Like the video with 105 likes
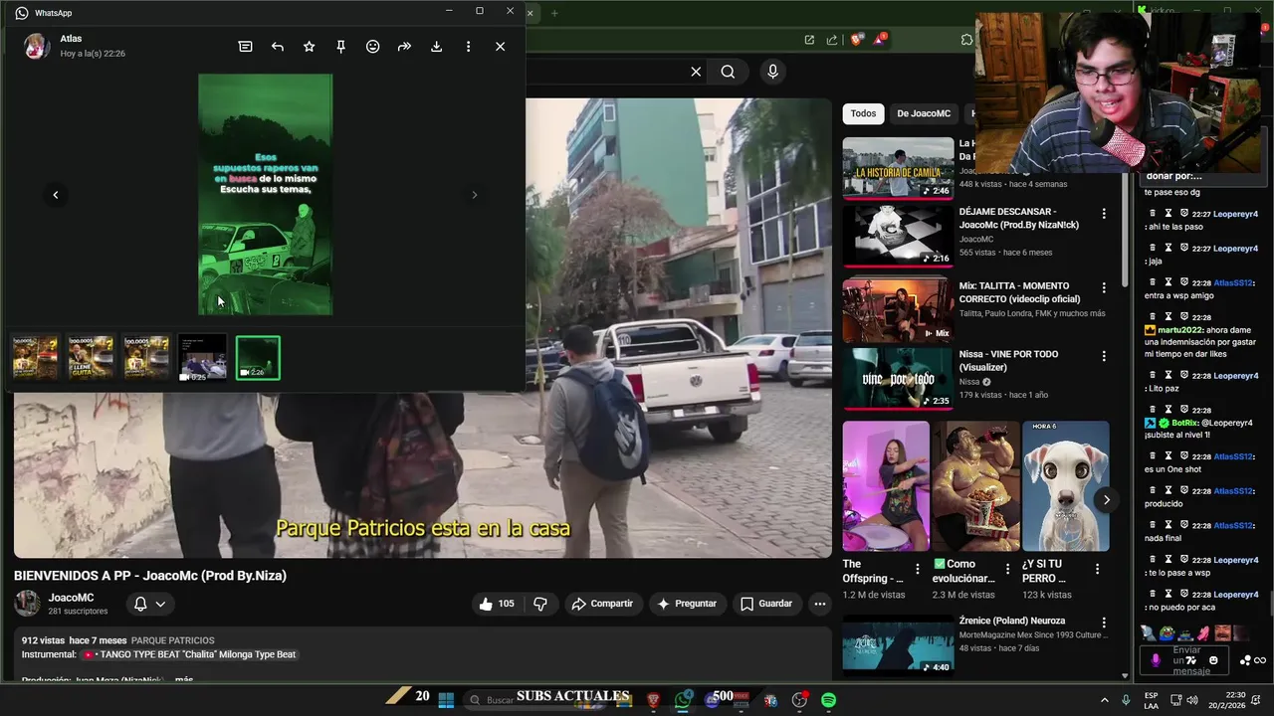Screen dimensions: 1274x716 497,604
